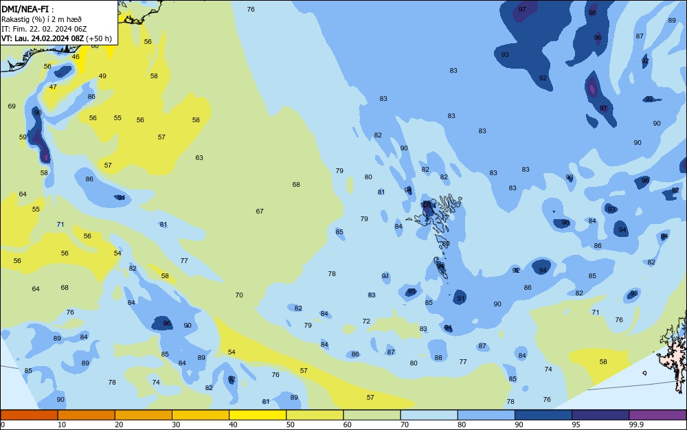Viewport: 687px width, 430px height.
Task: Click the "63" humidity value on the map
Action: click(199, 157)
